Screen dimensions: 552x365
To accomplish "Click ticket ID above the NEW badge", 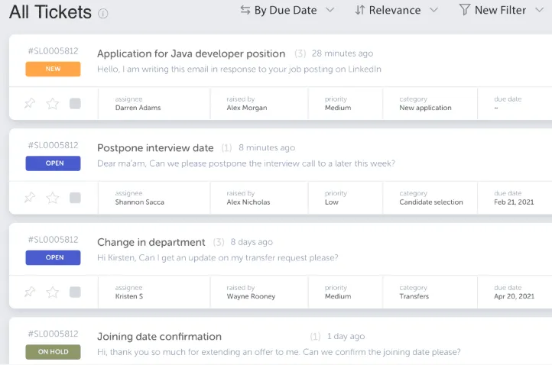I will 54,51.
